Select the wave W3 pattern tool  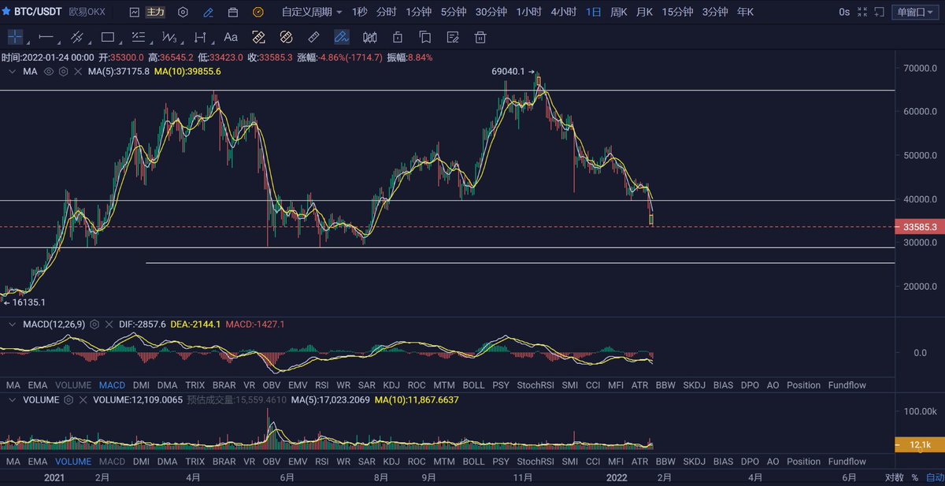pos(169,37)
